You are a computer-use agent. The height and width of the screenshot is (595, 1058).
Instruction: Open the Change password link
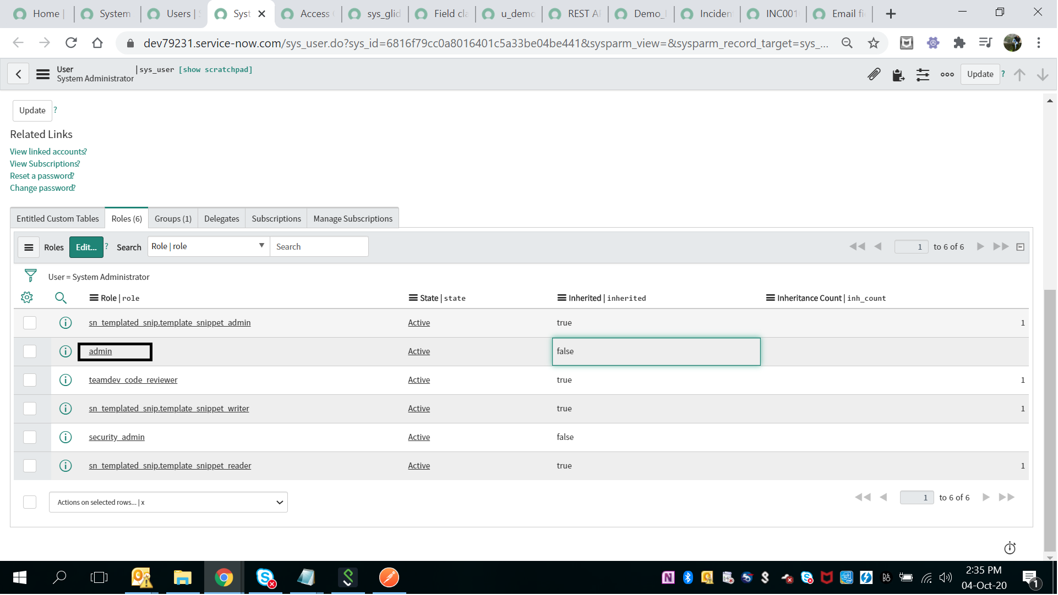(43, 188)
